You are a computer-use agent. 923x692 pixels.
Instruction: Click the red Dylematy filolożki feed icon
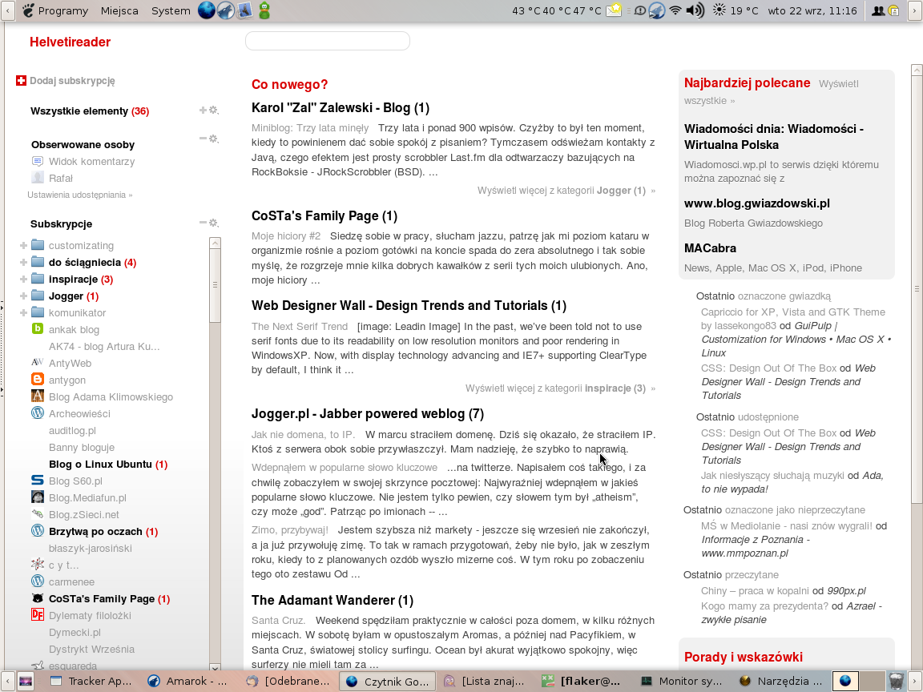37,615
